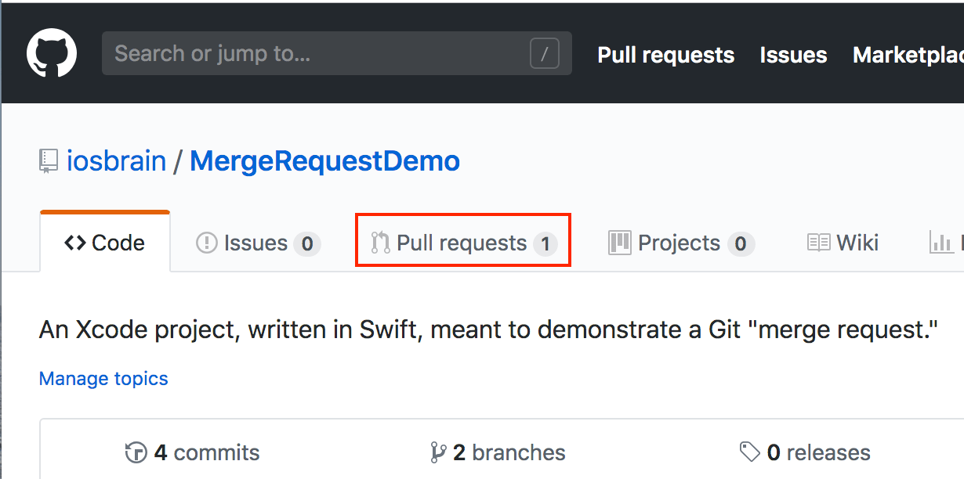Open the repository Pull requests tab
This screenshot has height=479, width=964.
point(462,243)
